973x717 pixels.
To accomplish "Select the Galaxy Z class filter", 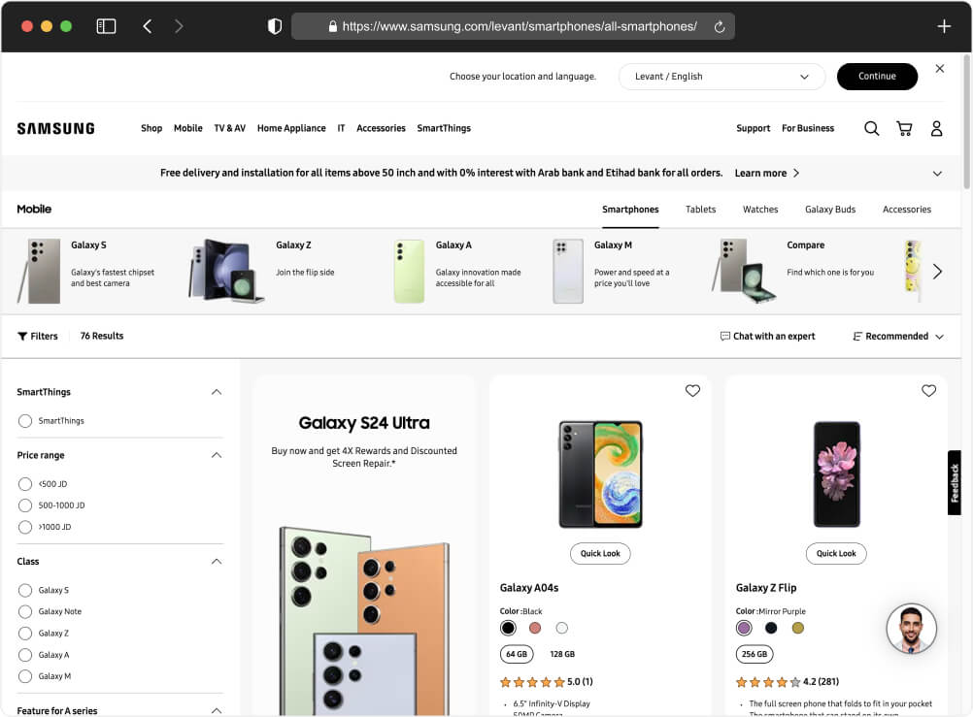I will [24, 633].
